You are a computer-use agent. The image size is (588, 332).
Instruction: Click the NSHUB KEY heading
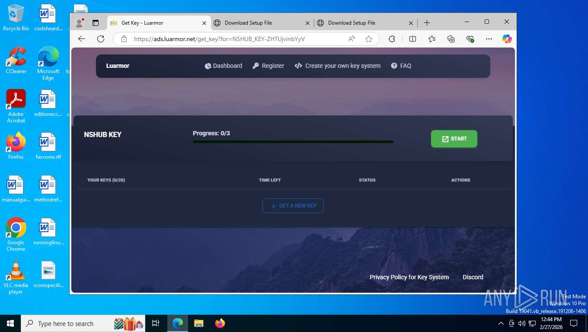[102, 134]
